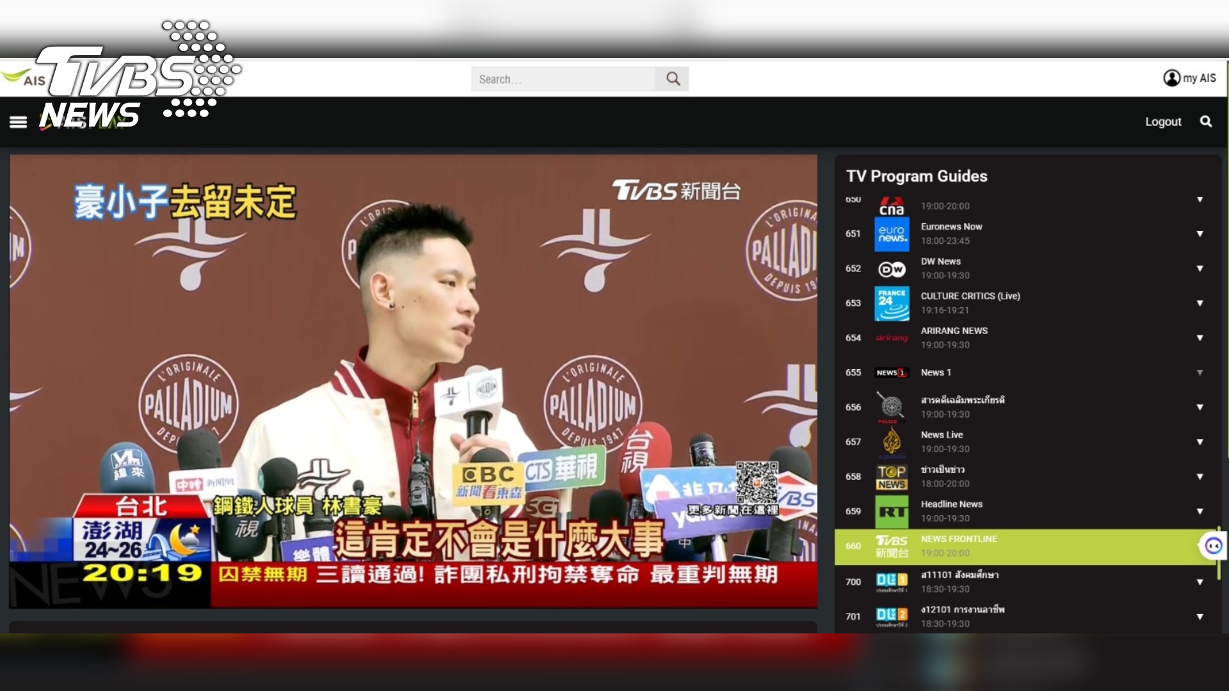
Task: Expand the channel 658 schedule
Action: pyautogui.click(x=1200, y=477)
